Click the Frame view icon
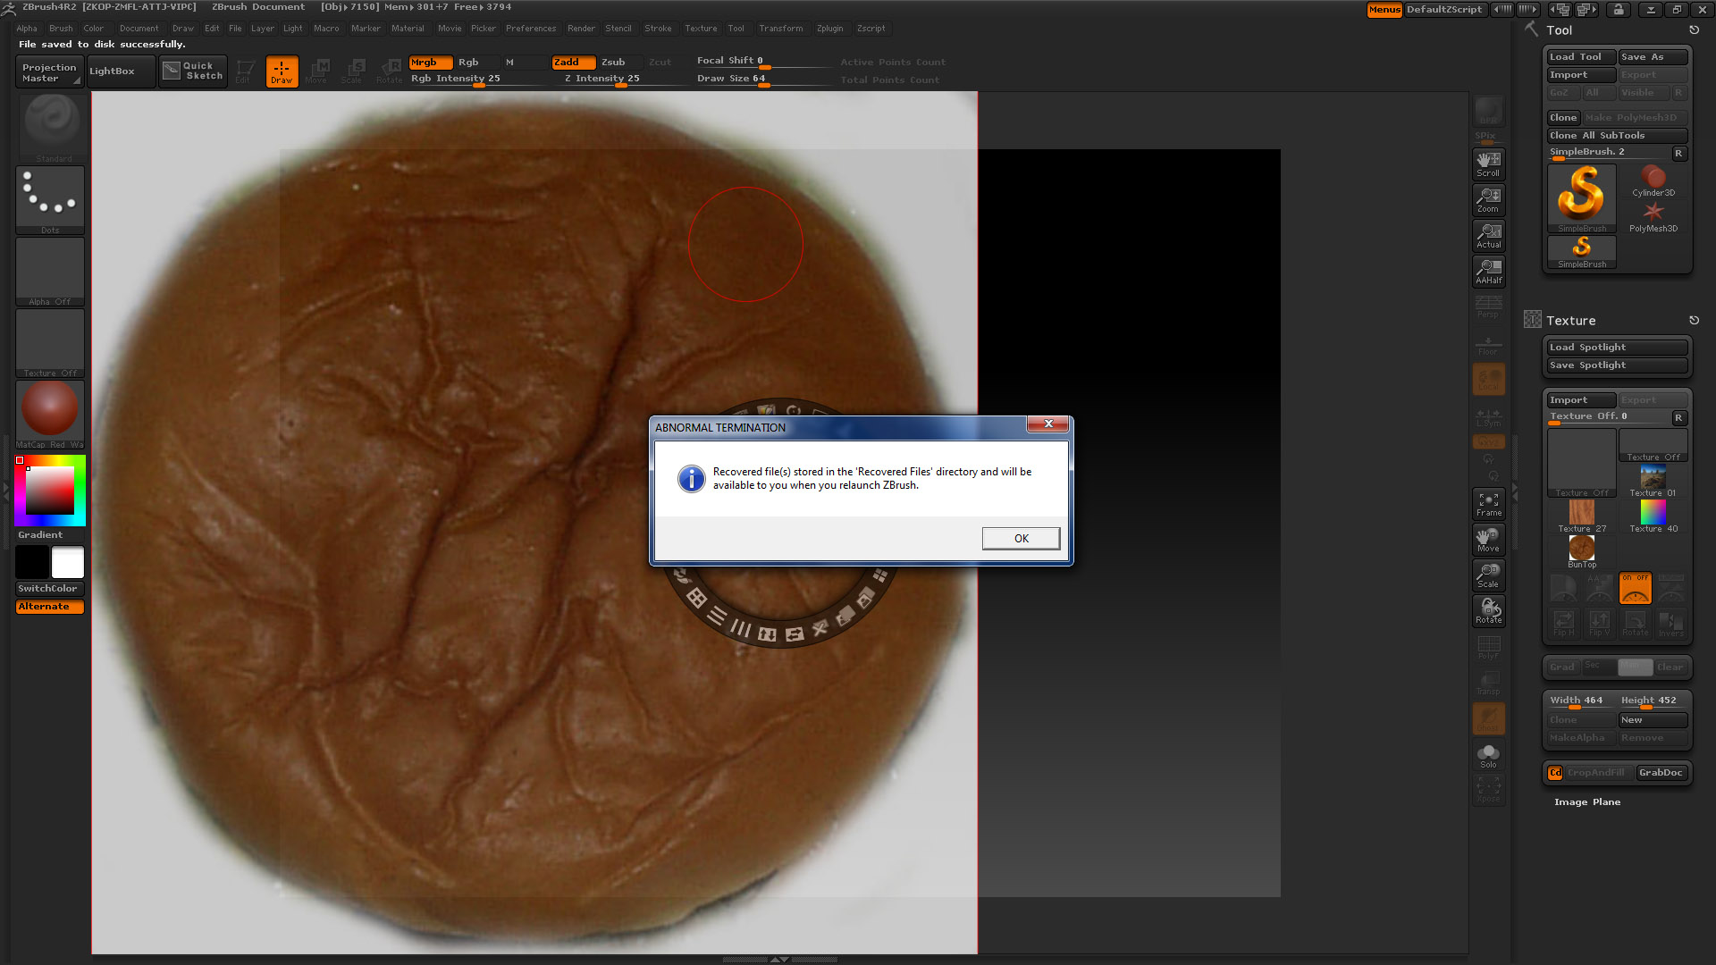 tap(1488, 504)
